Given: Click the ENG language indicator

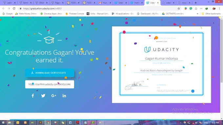Looking at the screenshot, I should [206, 123].
